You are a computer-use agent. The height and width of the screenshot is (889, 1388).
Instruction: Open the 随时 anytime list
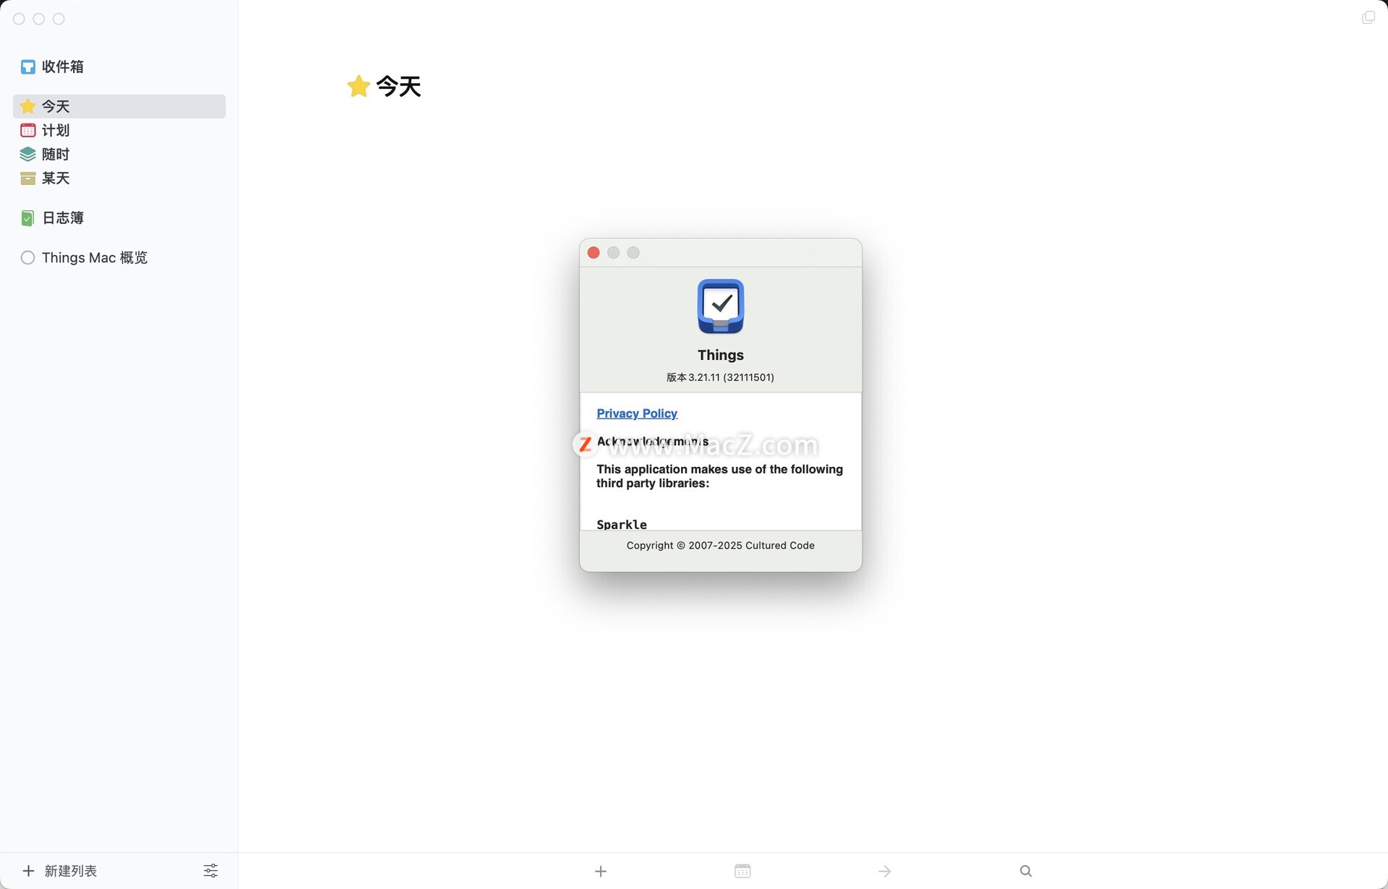point(119,154)
